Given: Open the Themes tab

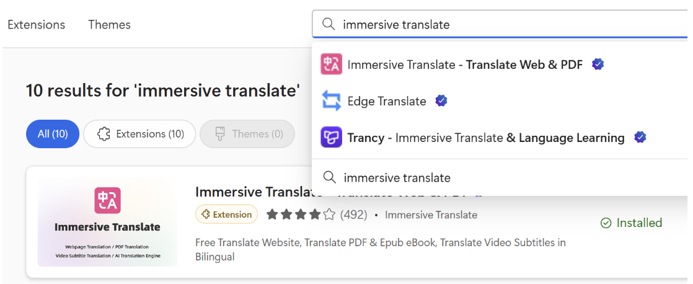Looking at the screenshot, I should pos(109,25).
